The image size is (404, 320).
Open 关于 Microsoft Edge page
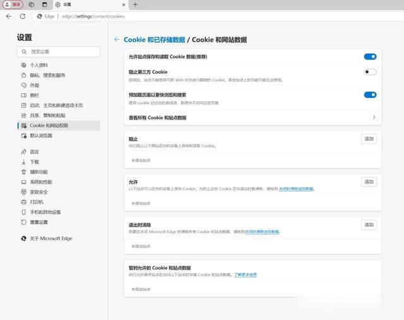(x=59, y=239)
